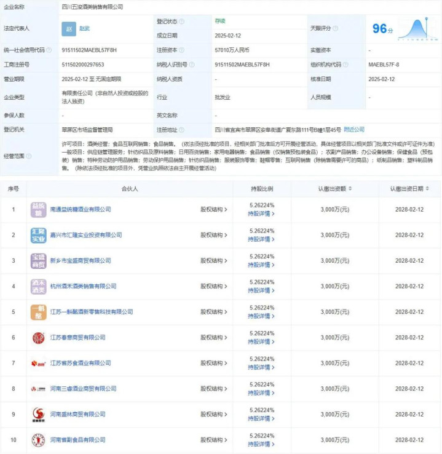
Task: Click logo of 南通益统糖酒业有限公司
Action: point(39,209)
